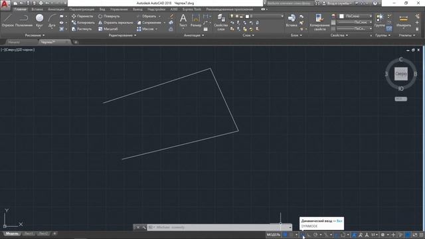Click the Отразить зеркально tool
Screen dimensions: 425x239
pyautogui.click(x=116, y=23)
